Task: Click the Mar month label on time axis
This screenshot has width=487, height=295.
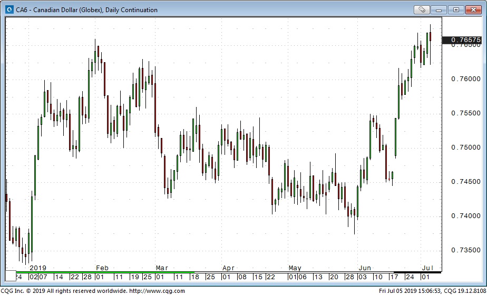Action: (x=162, y=268)
